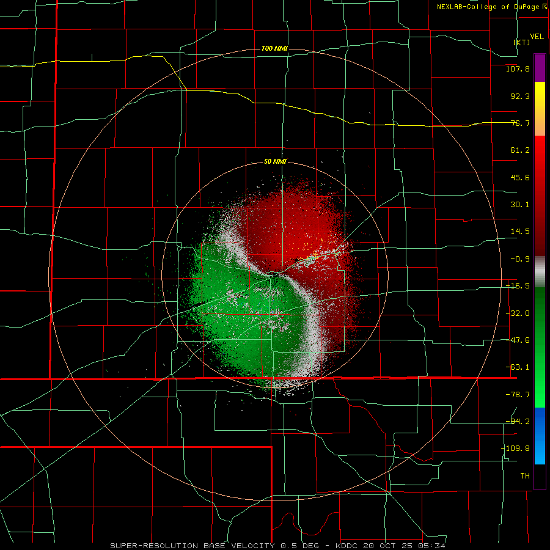Click the -32.0 velocity legend value
This screenshot has width=550, height=550.
pyautogui.click(x=518, y=313)
